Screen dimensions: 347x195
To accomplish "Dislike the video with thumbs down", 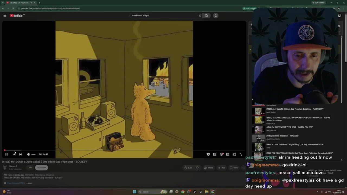I will tap(197, 168).
